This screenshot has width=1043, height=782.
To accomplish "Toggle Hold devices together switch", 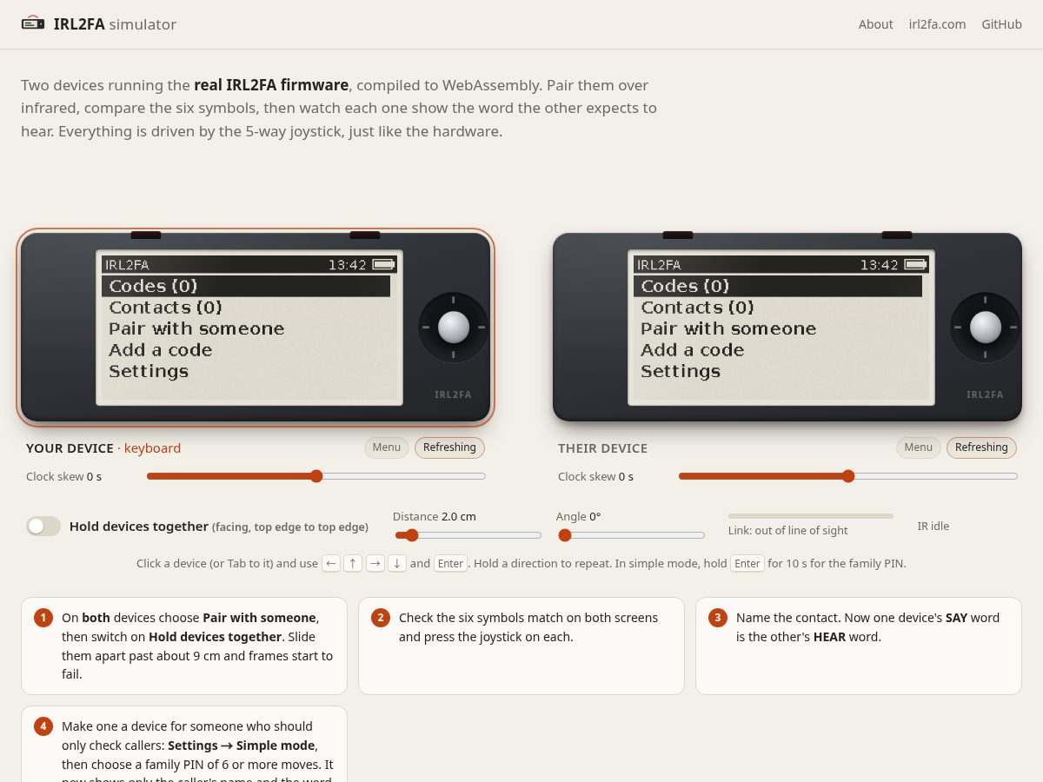I will click(43, 526).
